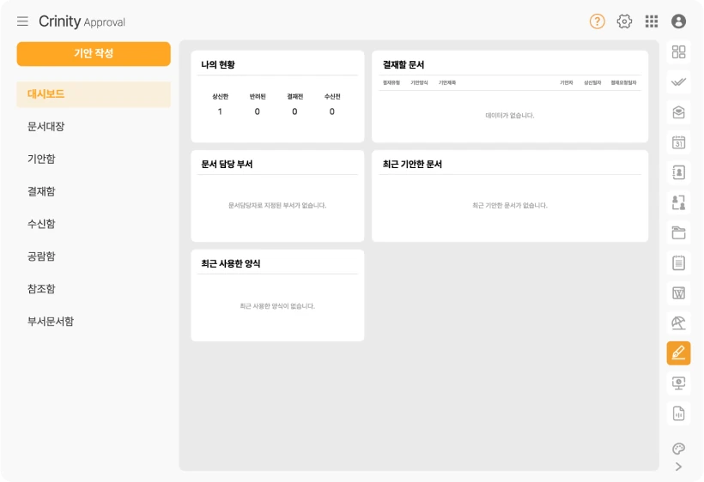Screen dimensions: 704x482
Task: Open the beach umbrella vacation app icon
Action: click(678, 322)
